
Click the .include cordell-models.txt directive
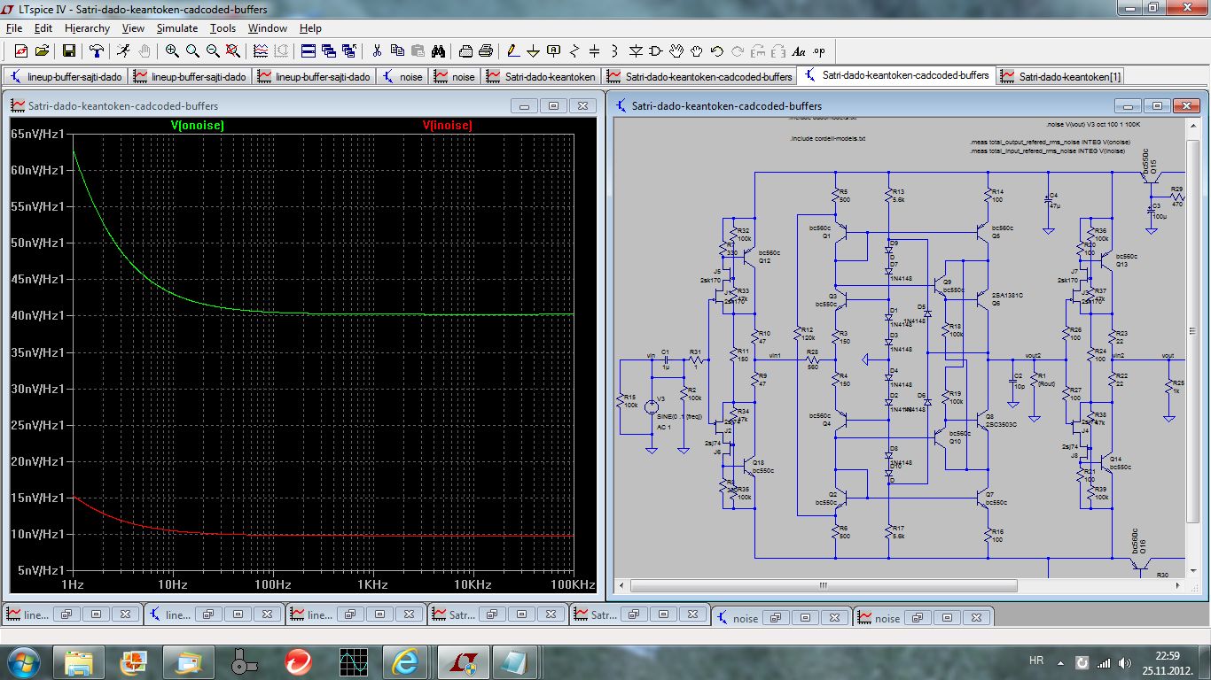tap(827, 138)
